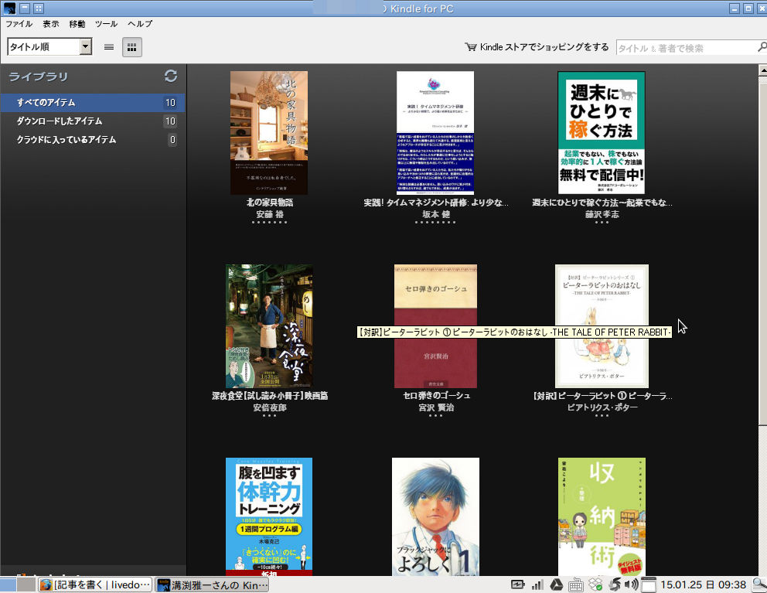
Task: Click the progress dots under 北の家具物語
Action: point(270,223)
